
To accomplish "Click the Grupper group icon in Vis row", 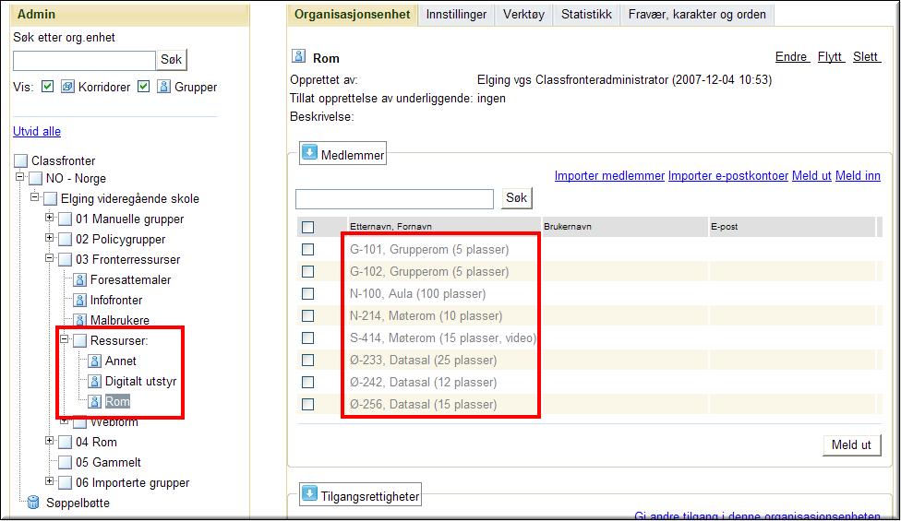I will click(x=163, y=87).
